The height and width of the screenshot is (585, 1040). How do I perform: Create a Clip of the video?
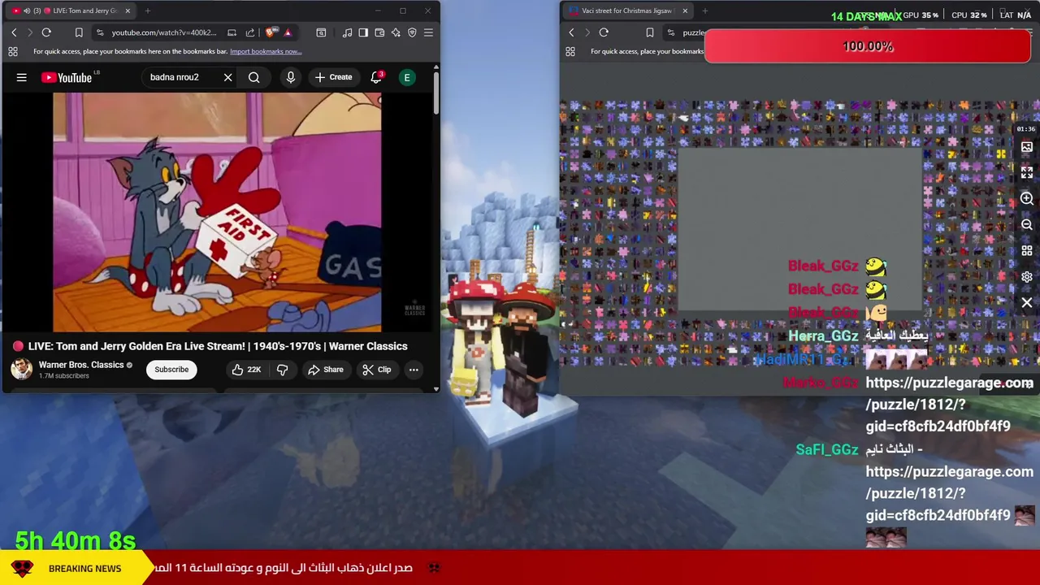(376, 370)
